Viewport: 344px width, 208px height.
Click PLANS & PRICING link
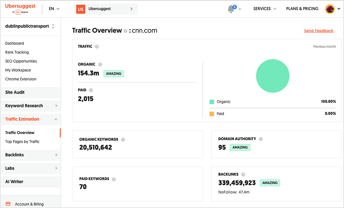click(302, 8)
